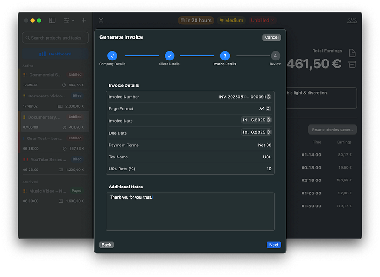The width and height of the screenshot is (380, 277).
Task: Click the 00:18:00 time entry
Action: point(311,168)
